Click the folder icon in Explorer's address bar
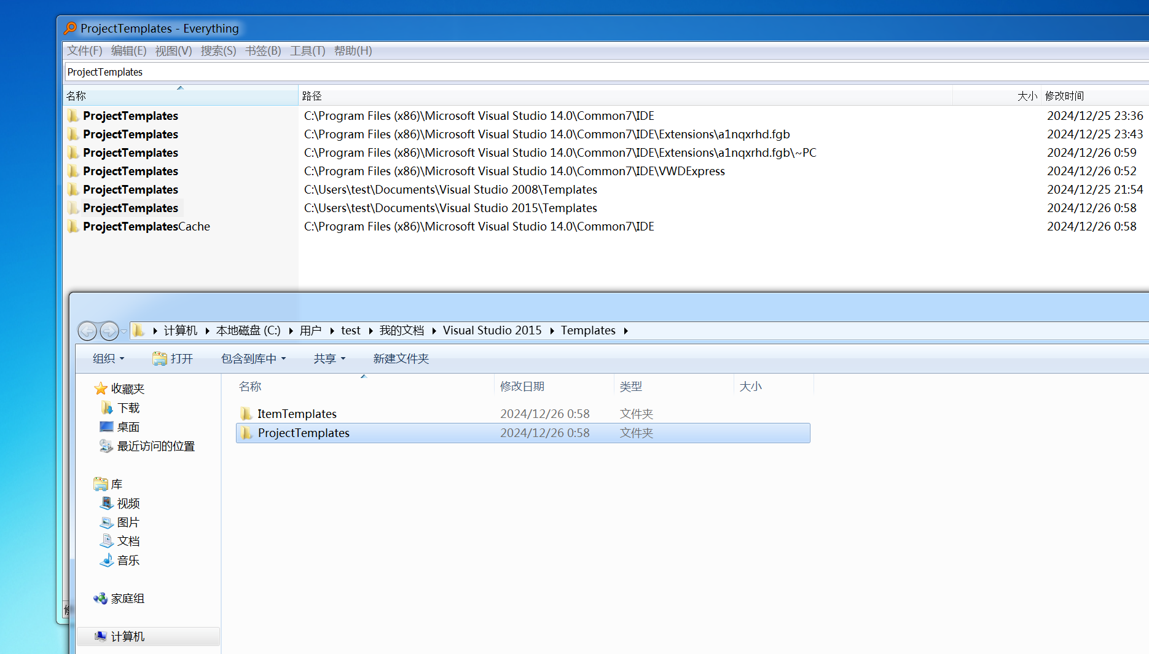The width and height of the screenshot is (1149, 654). (x=139, y=331)
